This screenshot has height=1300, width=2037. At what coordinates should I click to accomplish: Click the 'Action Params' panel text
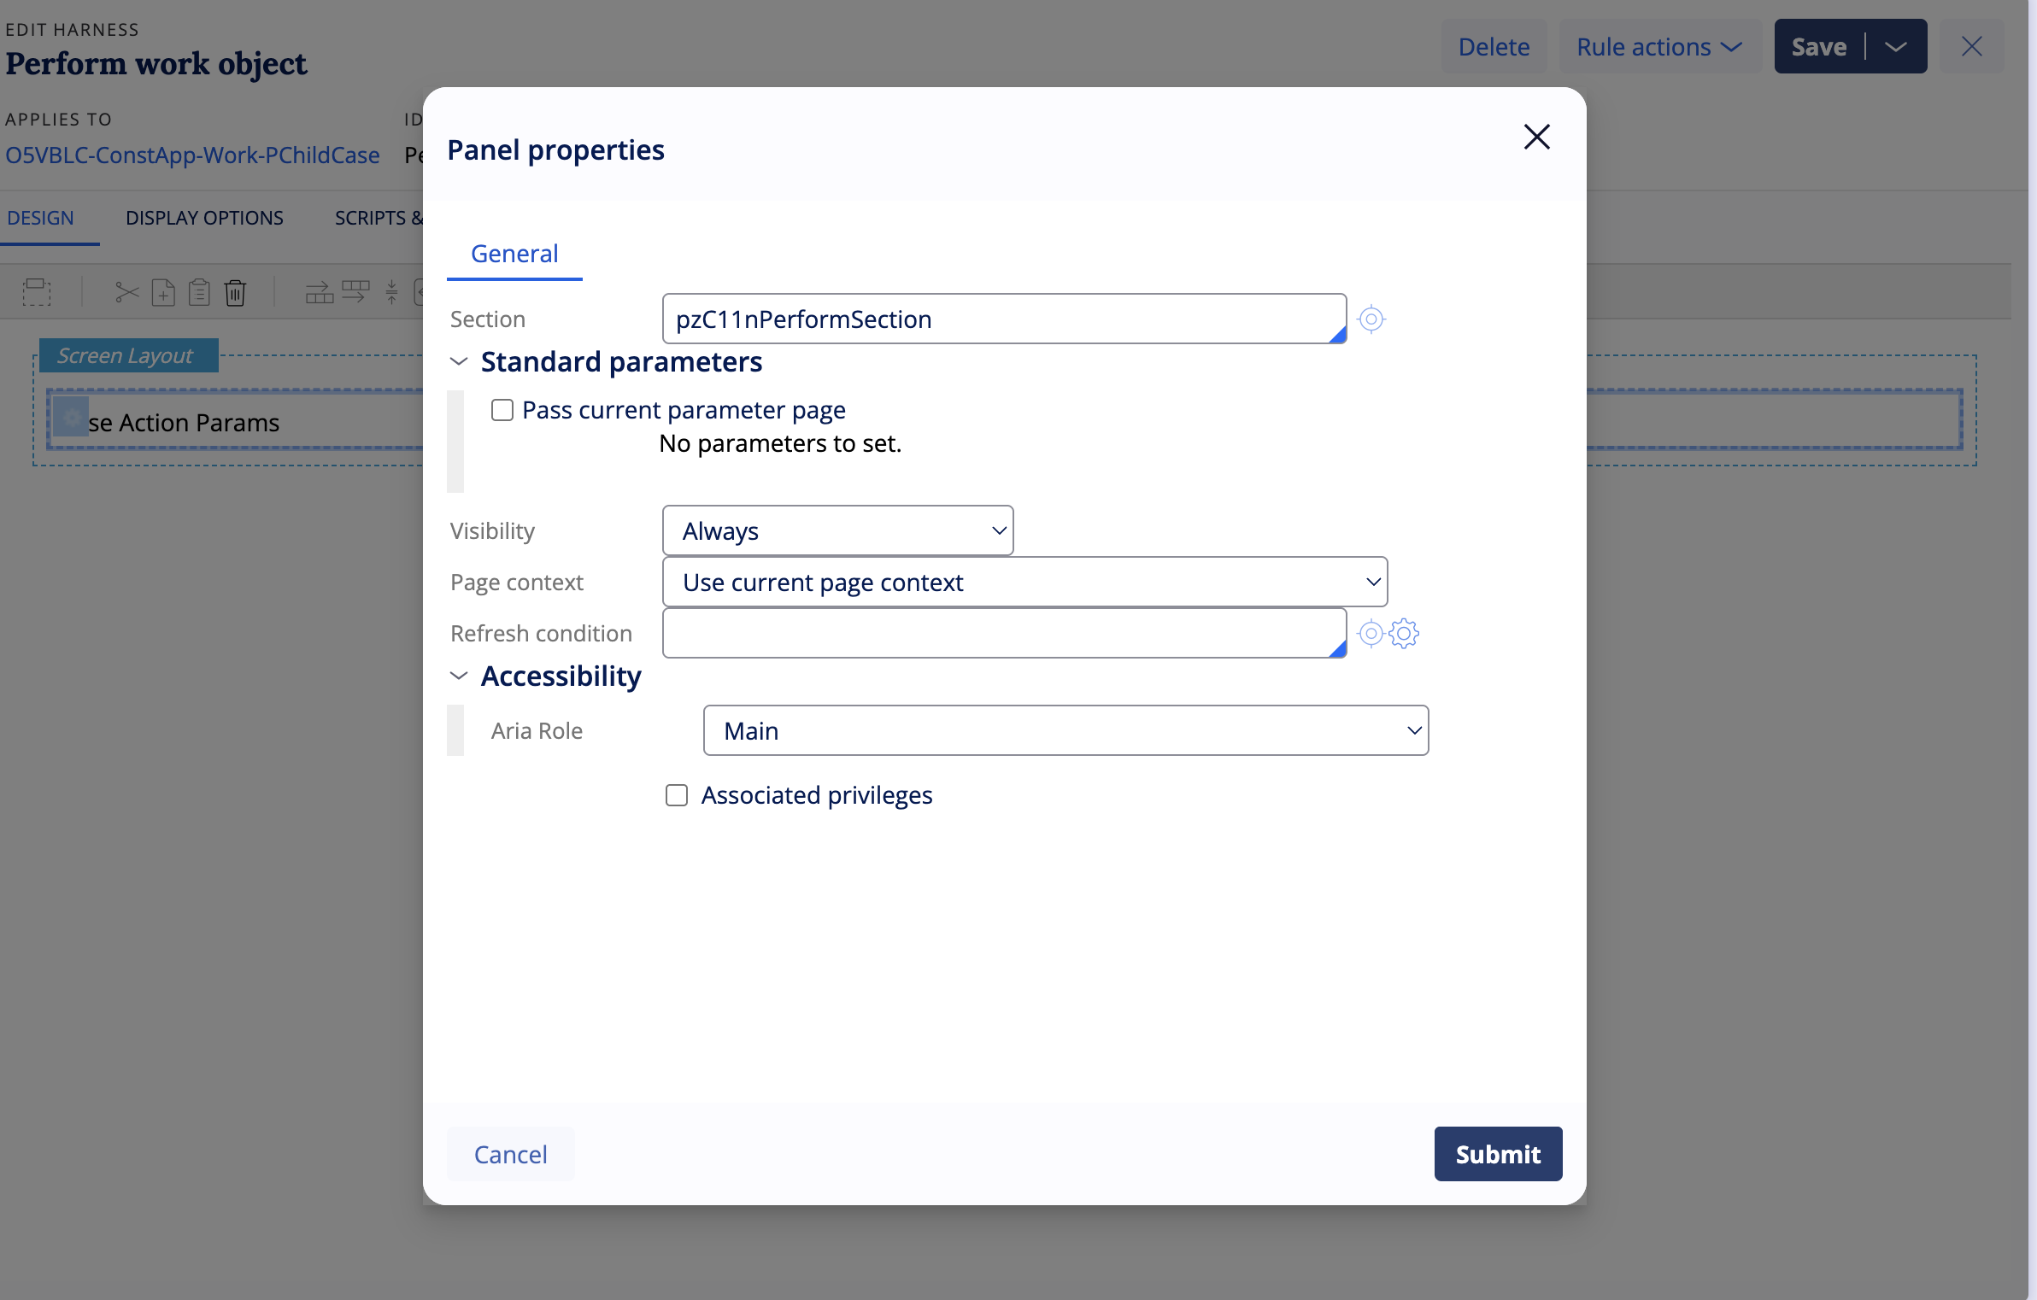coord(199,423)
